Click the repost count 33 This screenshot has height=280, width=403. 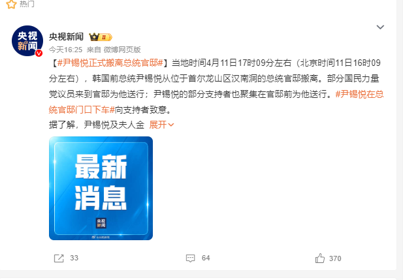pos(74,258)
